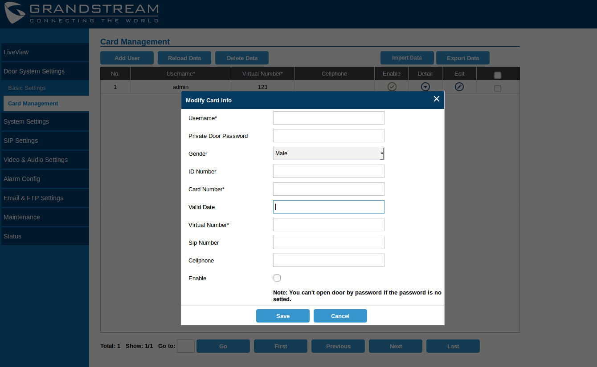This screenshot has height=367, width=597.
Task: Expand Door System Settings menu
Action: pos(45,71)
